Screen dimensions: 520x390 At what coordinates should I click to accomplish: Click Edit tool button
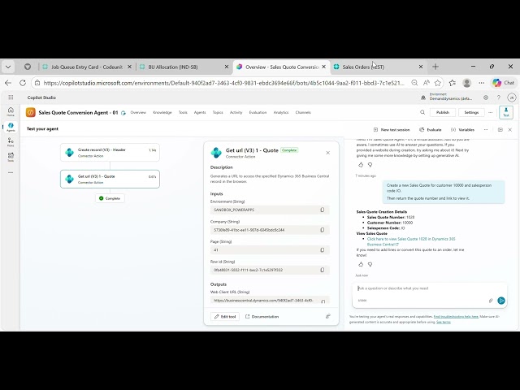coord(225,316)
